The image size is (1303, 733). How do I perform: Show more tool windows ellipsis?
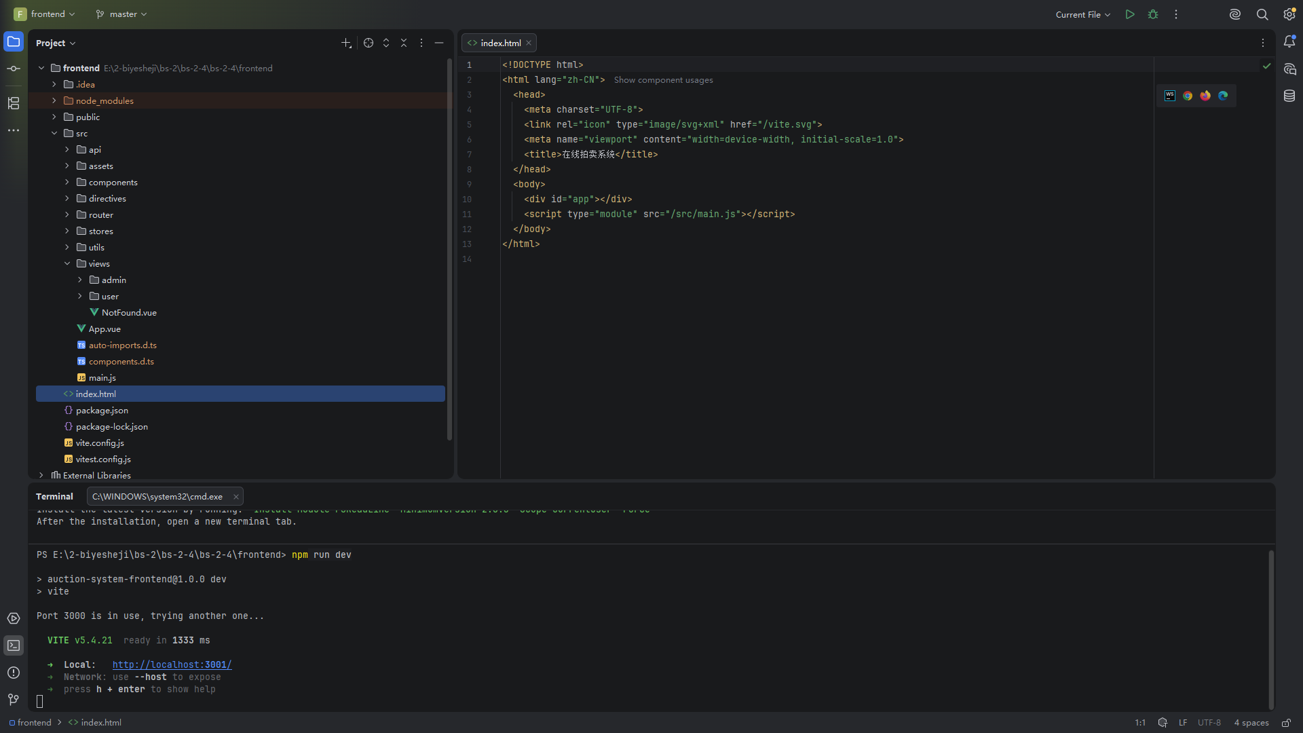coord(14,130)
